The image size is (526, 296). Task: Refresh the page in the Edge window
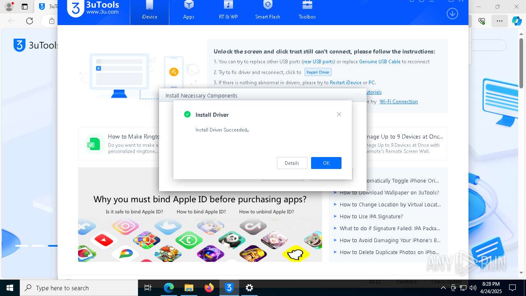click(x=30, y=21)
